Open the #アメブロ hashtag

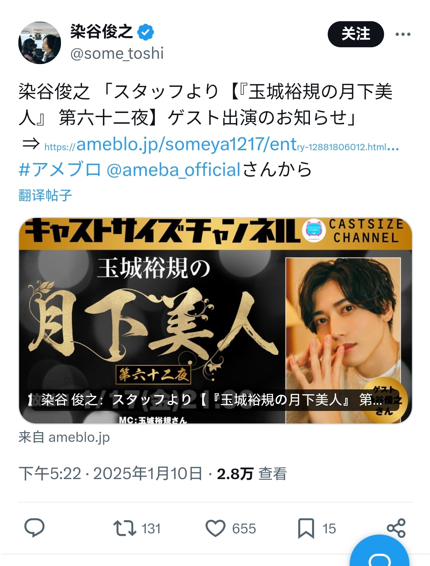pyautogui.click(x=59, y=170)
